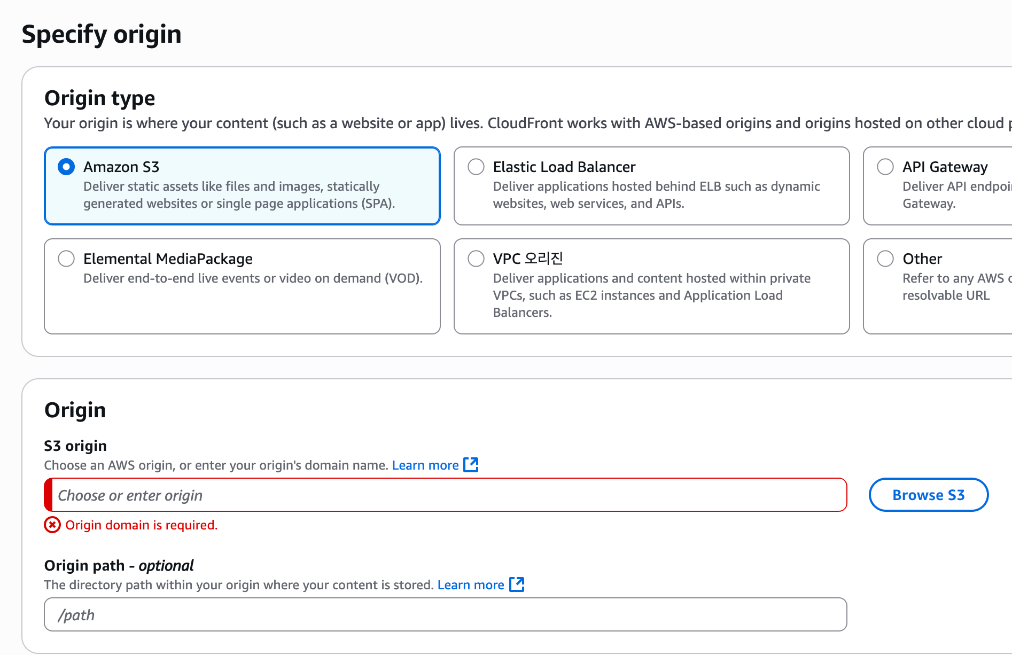The width and height of the screenshot is (1012, 655).
Task: Click the 'Specify origin' page heading
Action: 102,34
